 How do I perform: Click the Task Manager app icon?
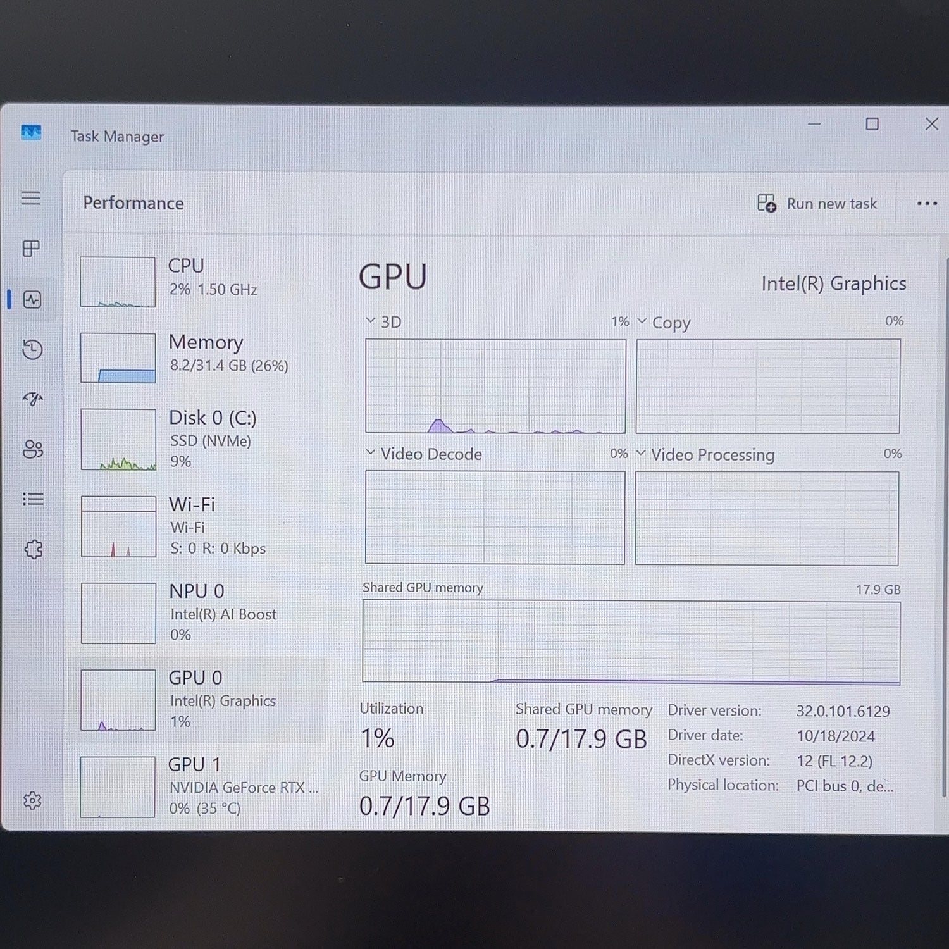tap(31, 132)
